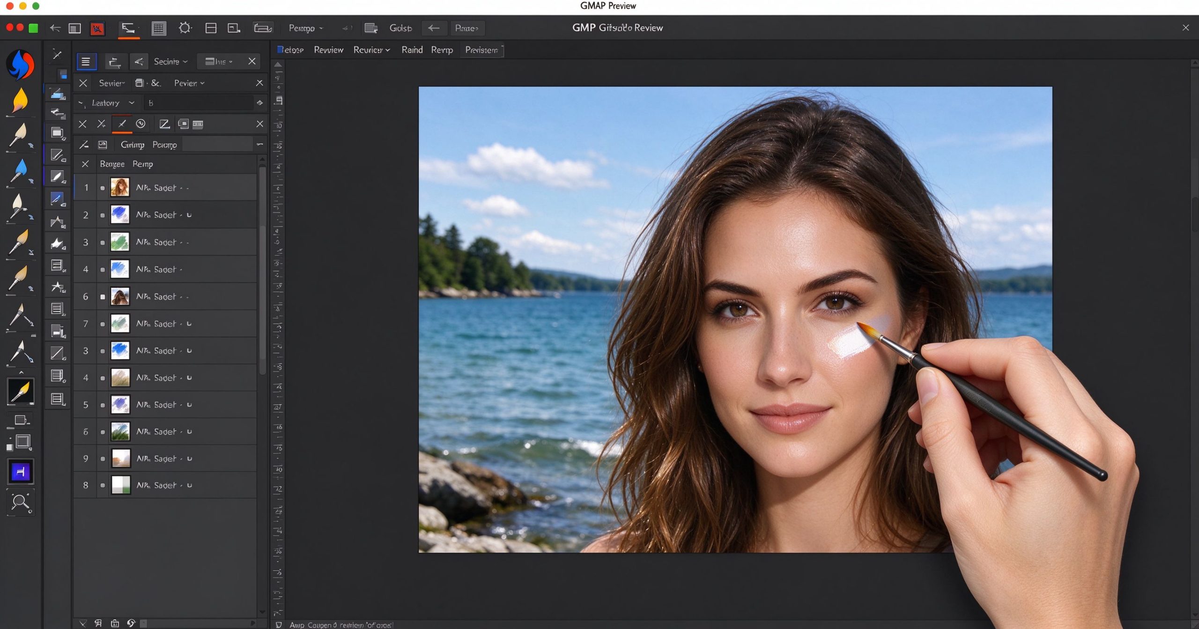The height and width of the screenshot is (629, 1199).
Task: Click the small blue color swatch in the tool column
Action: tap(63, 74)
